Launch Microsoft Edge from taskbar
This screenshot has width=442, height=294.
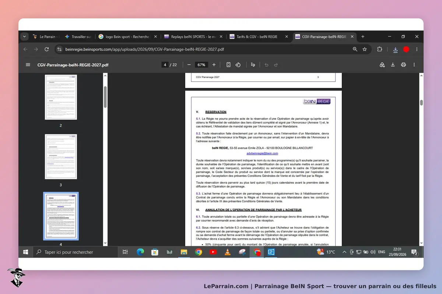pyautogui.click(x=140, y=252)
